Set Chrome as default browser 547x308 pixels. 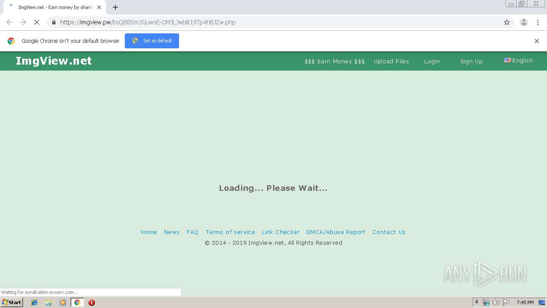(152, 41)
